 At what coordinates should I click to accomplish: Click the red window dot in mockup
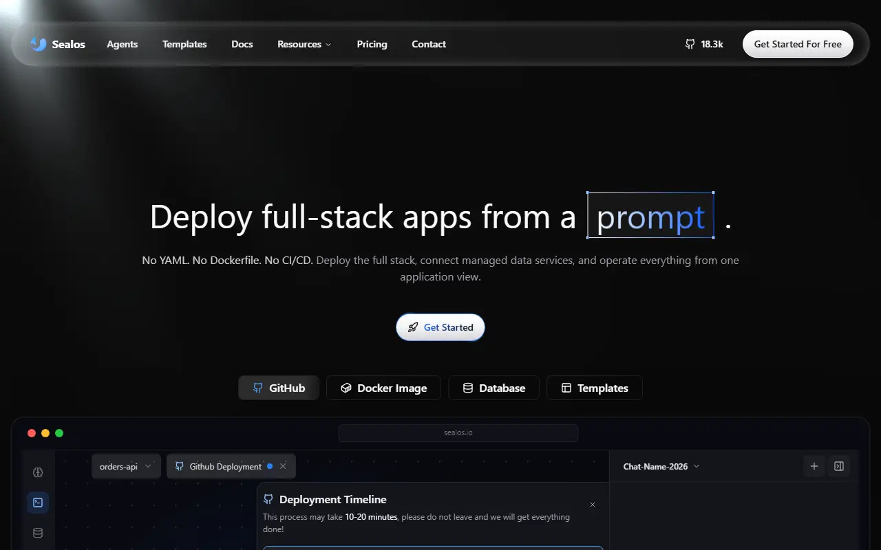32,433
